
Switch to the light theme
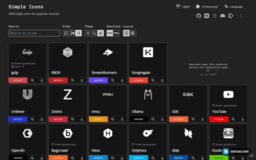pyautogui.click(x=88, y=33)
